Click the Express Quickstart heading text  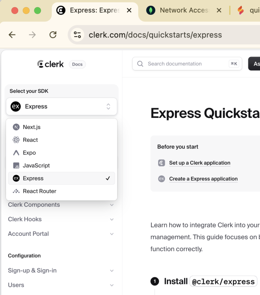pyautogui.click(x=205, y=113)
